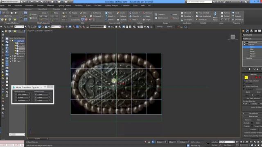Select the Move tool in main toolbar
The image size is (262, 147).
point(40,27)
